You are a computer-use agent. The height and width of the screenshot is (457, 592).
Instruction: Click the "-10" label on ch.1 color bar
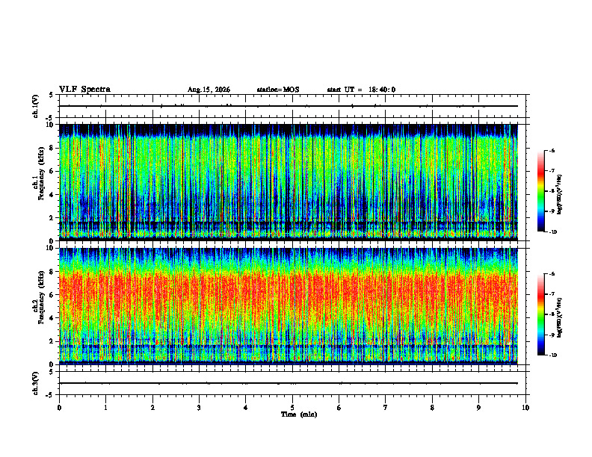[x=553, y=232]
